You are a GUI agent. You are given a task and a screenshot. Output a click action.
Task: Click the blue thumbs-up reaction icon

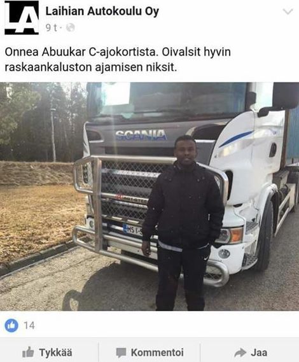click(x=11, y=325)
